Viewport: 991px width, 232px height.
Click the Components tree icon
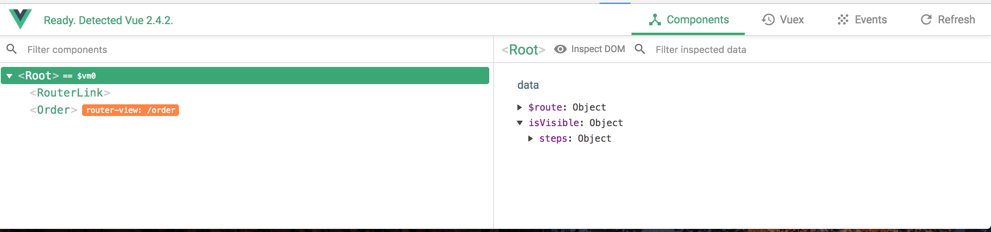tap(655, 19)
